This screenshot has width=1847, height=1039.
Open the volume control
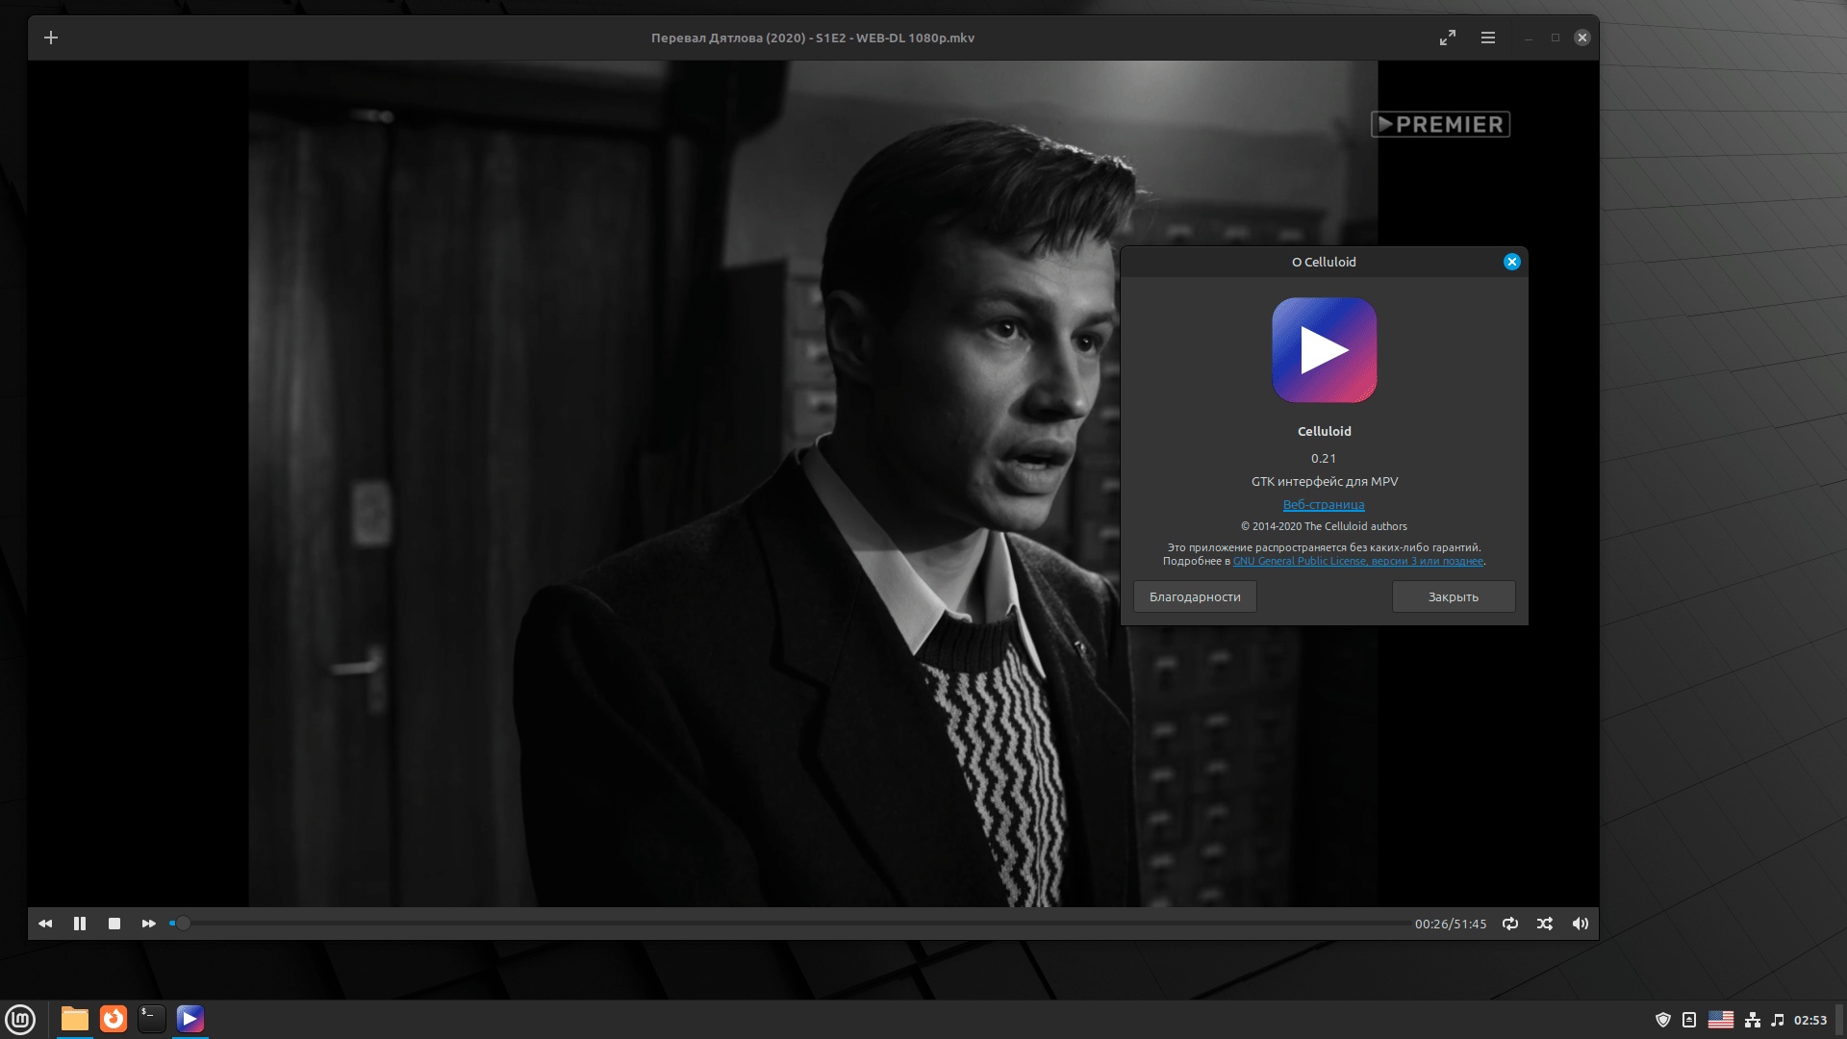click(1580, 924)
